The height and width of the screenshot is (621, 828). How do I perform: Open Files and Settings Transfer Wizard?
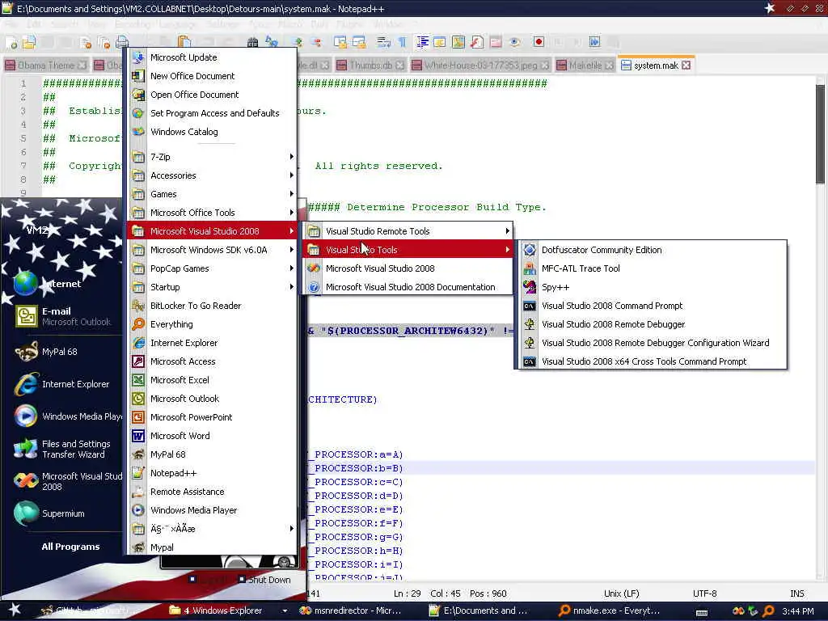62,449
